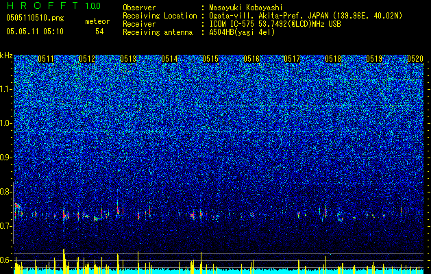Click the 0511 time marker
This screenshot has height=274, width=431.
[x=46, y=59]
